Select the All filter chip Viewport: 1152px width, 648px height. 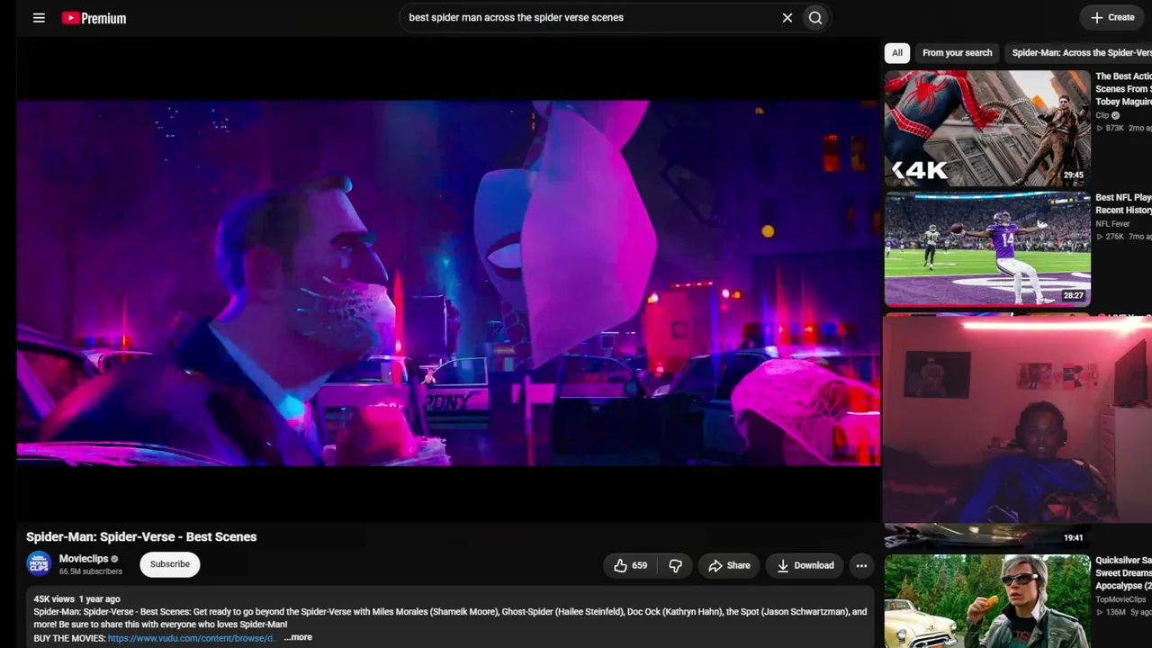pyautogui.click(x=897, y=53)
